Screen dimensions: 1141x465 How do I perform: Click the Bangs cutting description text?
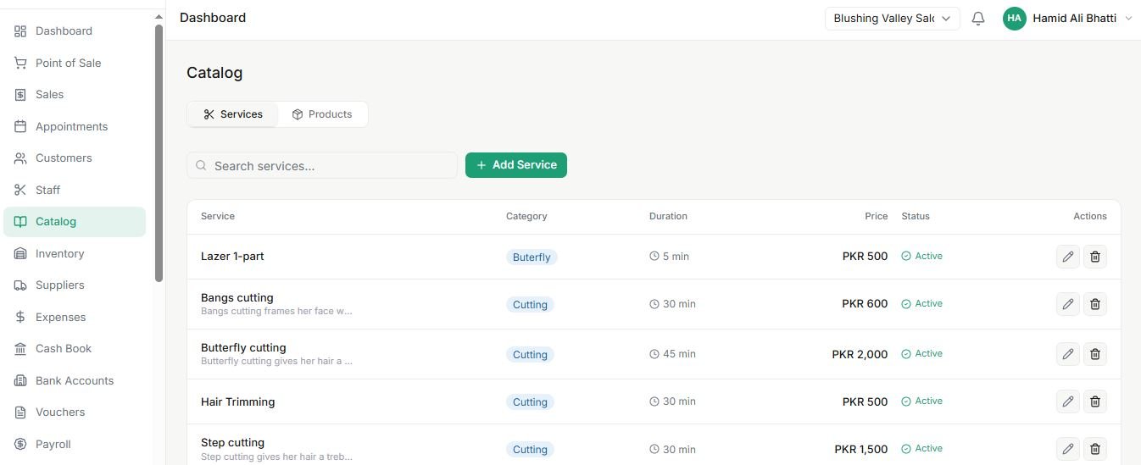(276, 311)
